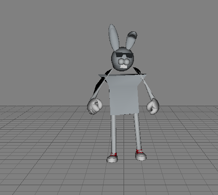Viewport: 218px width, 195px height.
Task: Select the rabbit's tall upright ear
Action: click(114, 37)
